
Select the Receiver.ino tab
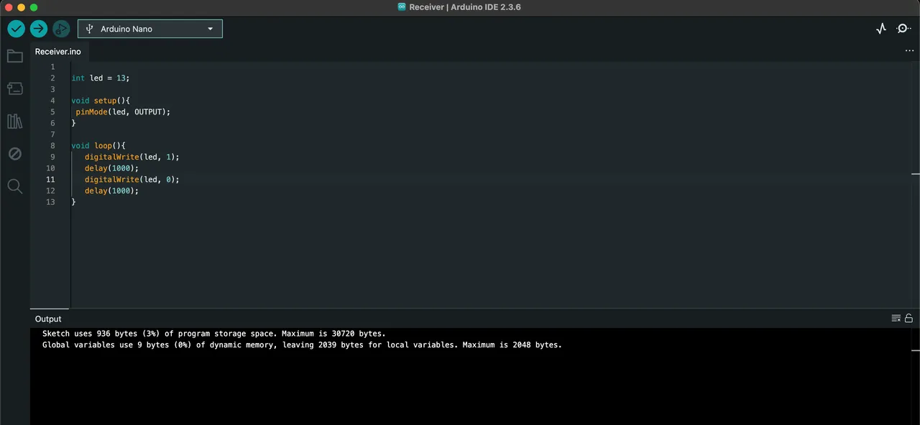[58, 52]
